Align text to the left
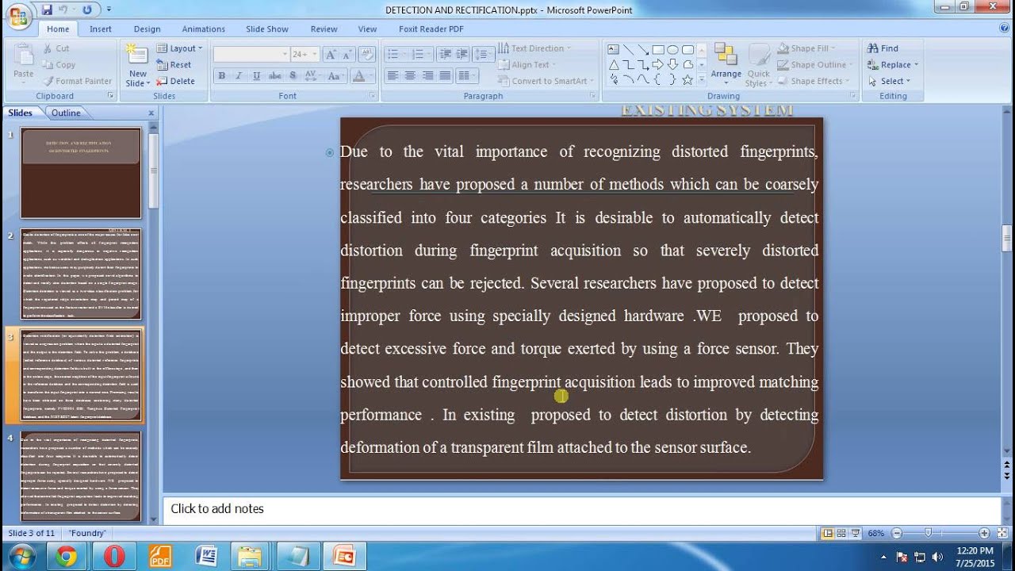 [393, 76]
